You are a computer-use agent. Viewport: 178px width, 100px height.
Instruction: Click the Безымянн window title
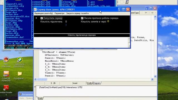[27, 94]
